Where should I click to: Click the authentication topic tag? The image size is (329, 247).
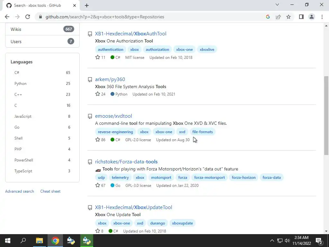111,49
